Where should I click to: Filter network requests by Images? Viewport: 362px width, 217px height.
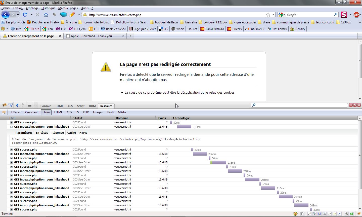98,112
